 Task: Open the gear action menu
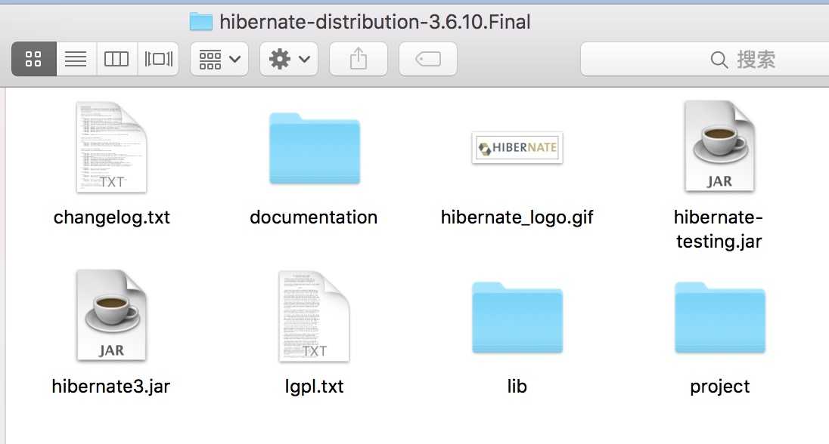point(289,59)
